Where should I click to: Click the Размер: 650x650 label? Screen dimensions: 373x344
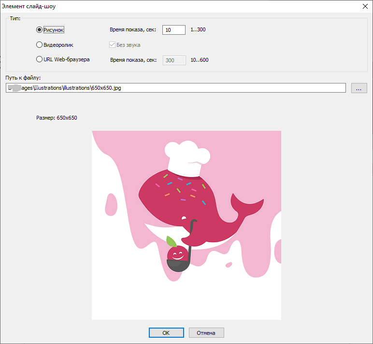tap(57, 118)
